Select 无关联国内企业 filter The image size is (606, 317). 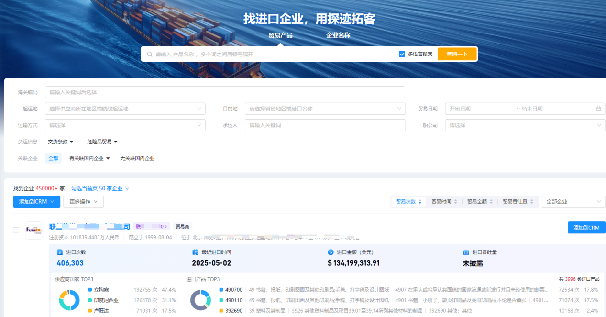click(x=137, y=158)
